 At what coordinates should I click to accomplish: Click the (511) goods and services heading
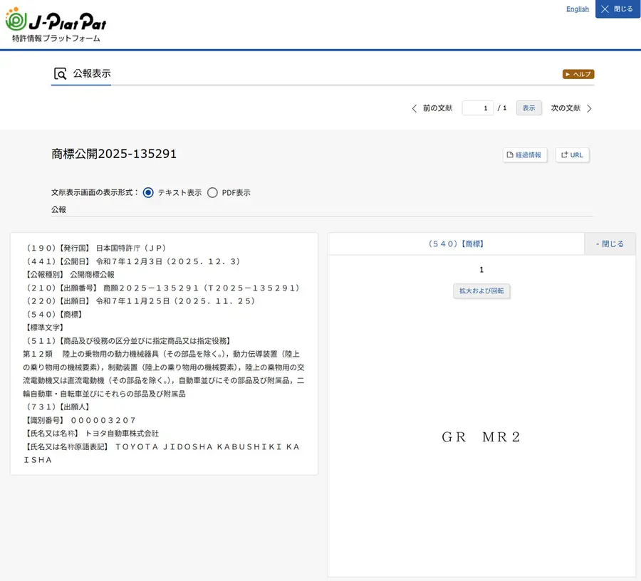click(x=128, y=341)
